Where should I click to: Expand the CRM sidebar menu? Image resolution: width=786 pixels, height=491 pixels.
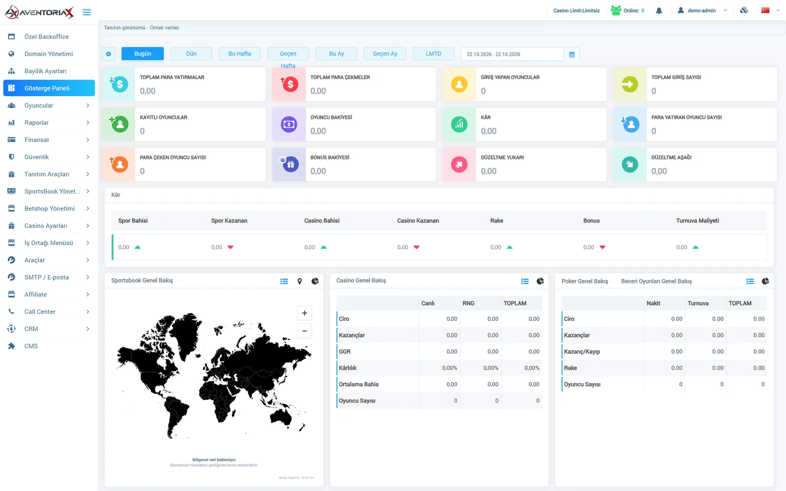tap(49, 329)
